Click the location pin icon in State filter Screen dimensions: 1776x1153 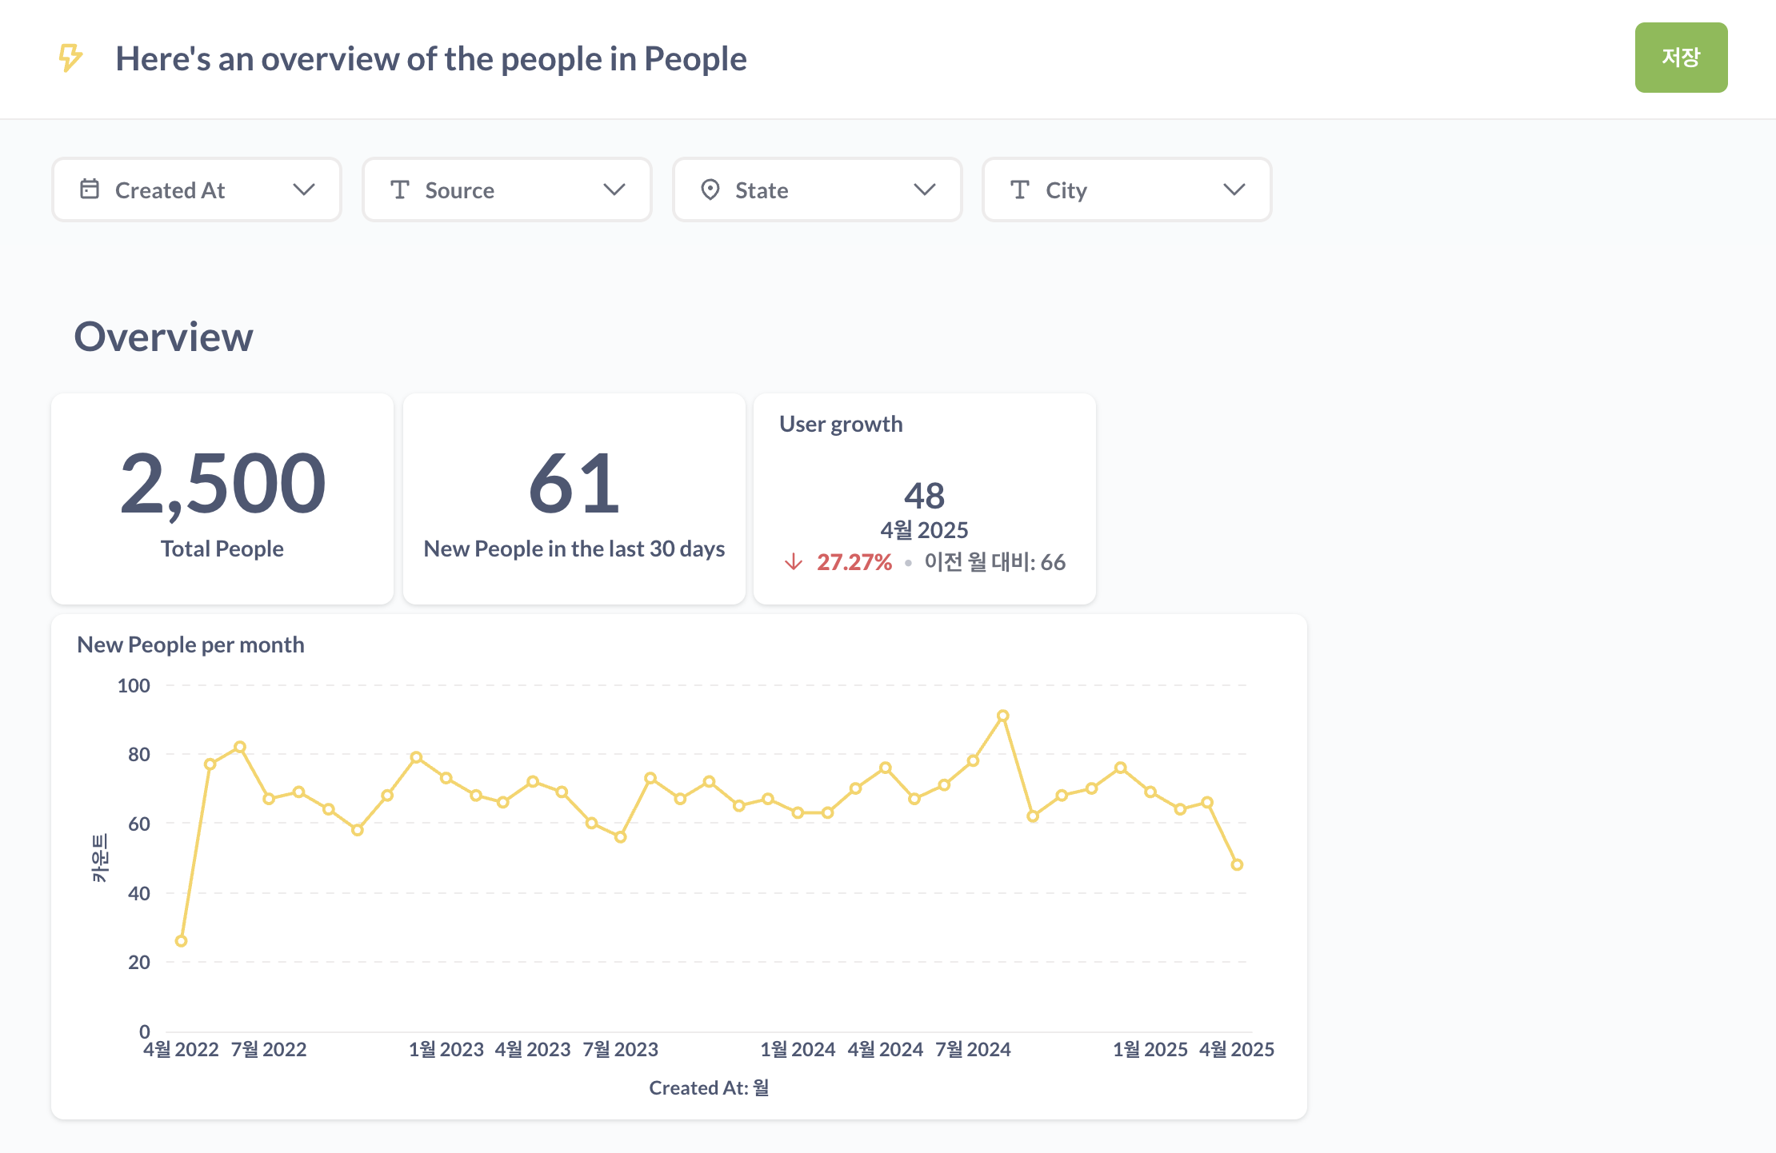pyautogui.click(x=710, y=190)
